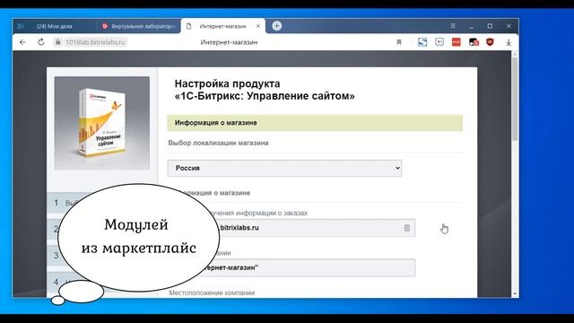This screenshot has width=574, height=323.
Task: Open the Россия localization dropdown
Action: pos(284,168)
